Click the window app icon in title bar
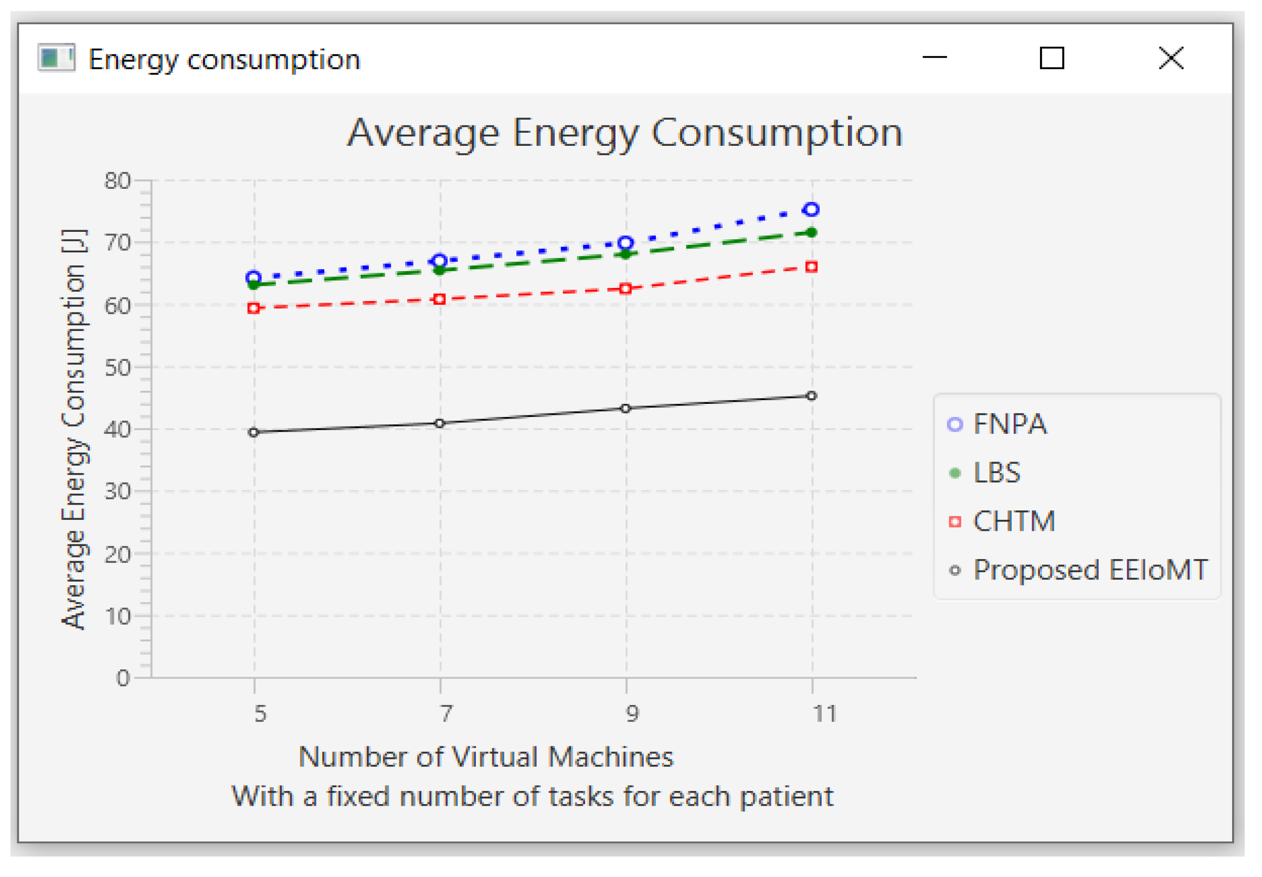The image size is (1262, 877). pos(56,58)
